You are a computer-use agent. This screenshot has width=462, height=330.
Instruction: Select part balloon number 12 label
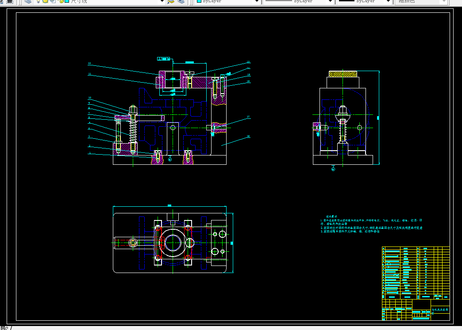[89, 64]
